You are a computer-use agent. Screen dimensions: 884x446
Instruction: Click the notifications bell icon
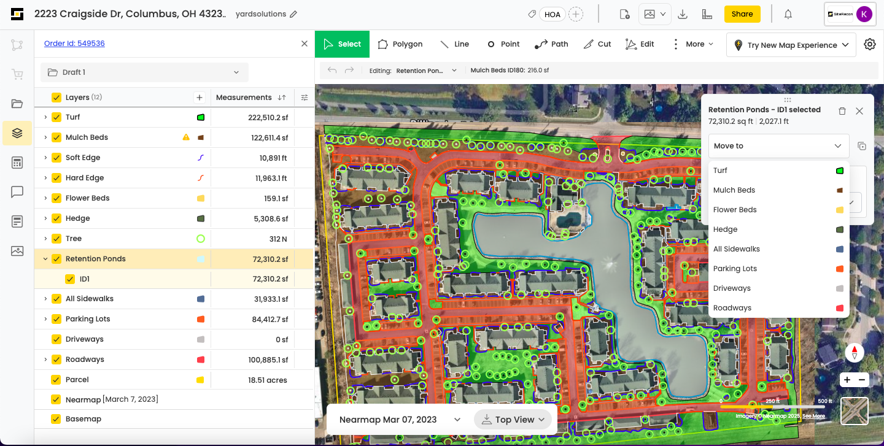click(788, 14)
